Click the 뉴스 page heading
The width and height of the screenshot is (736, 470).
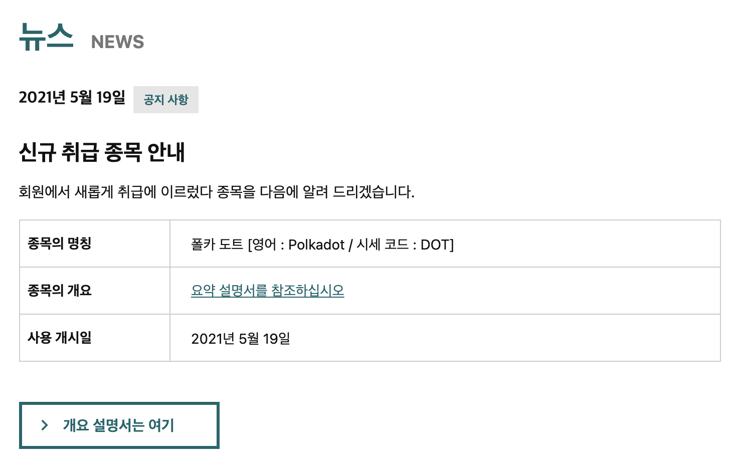46,37
